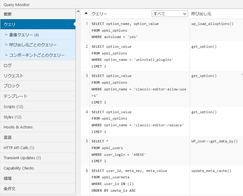Show the Styles (12) panel
This screenshot has height=196, width=243.
pyautogui.click(x=13, y=117)
